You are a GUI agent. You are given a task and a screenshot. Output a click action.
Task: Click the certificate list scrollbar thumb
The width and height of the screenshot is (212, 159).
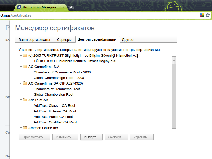[174, 61]
